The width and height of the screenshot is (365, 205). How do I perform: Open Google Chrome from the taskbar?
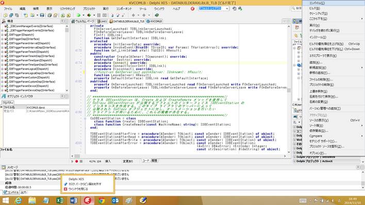pos(102,200)
